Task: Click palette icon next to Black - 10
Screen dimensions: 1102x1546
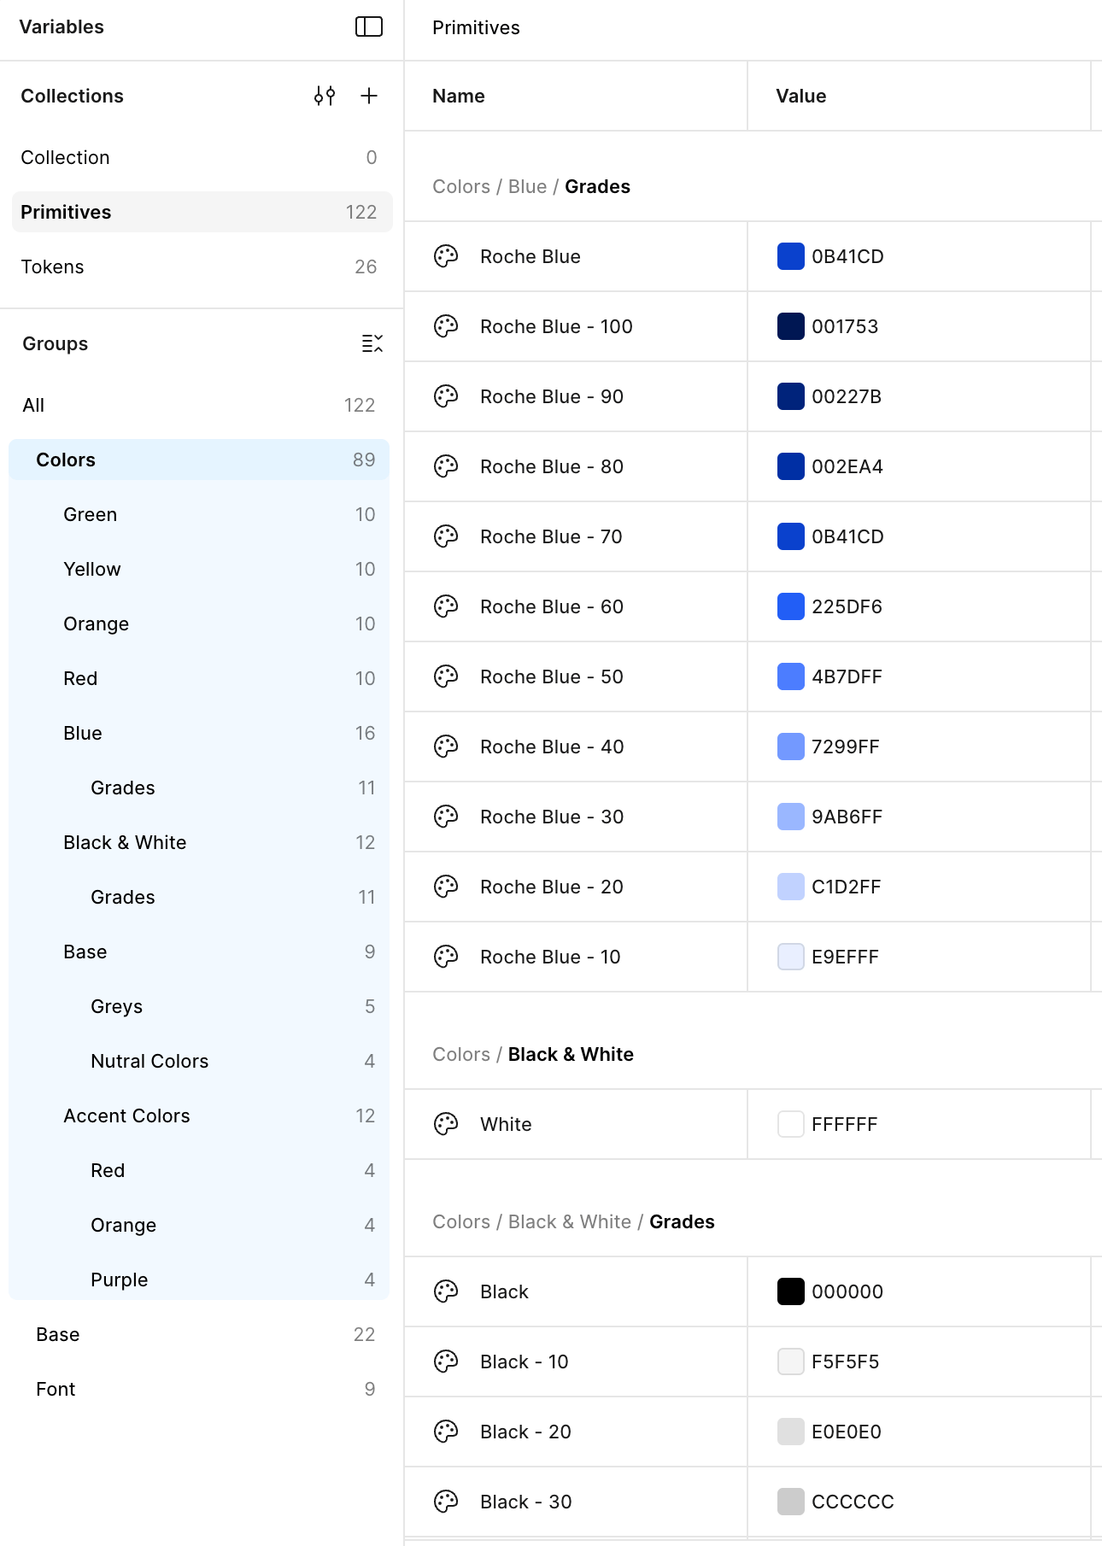Action: (446, 1362)
